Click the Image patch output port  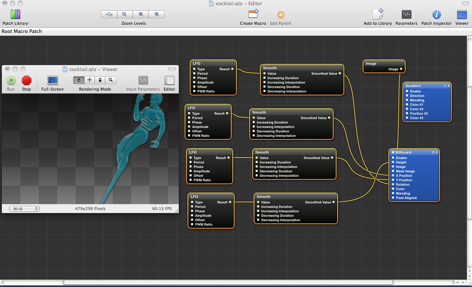tap(401, 69)
